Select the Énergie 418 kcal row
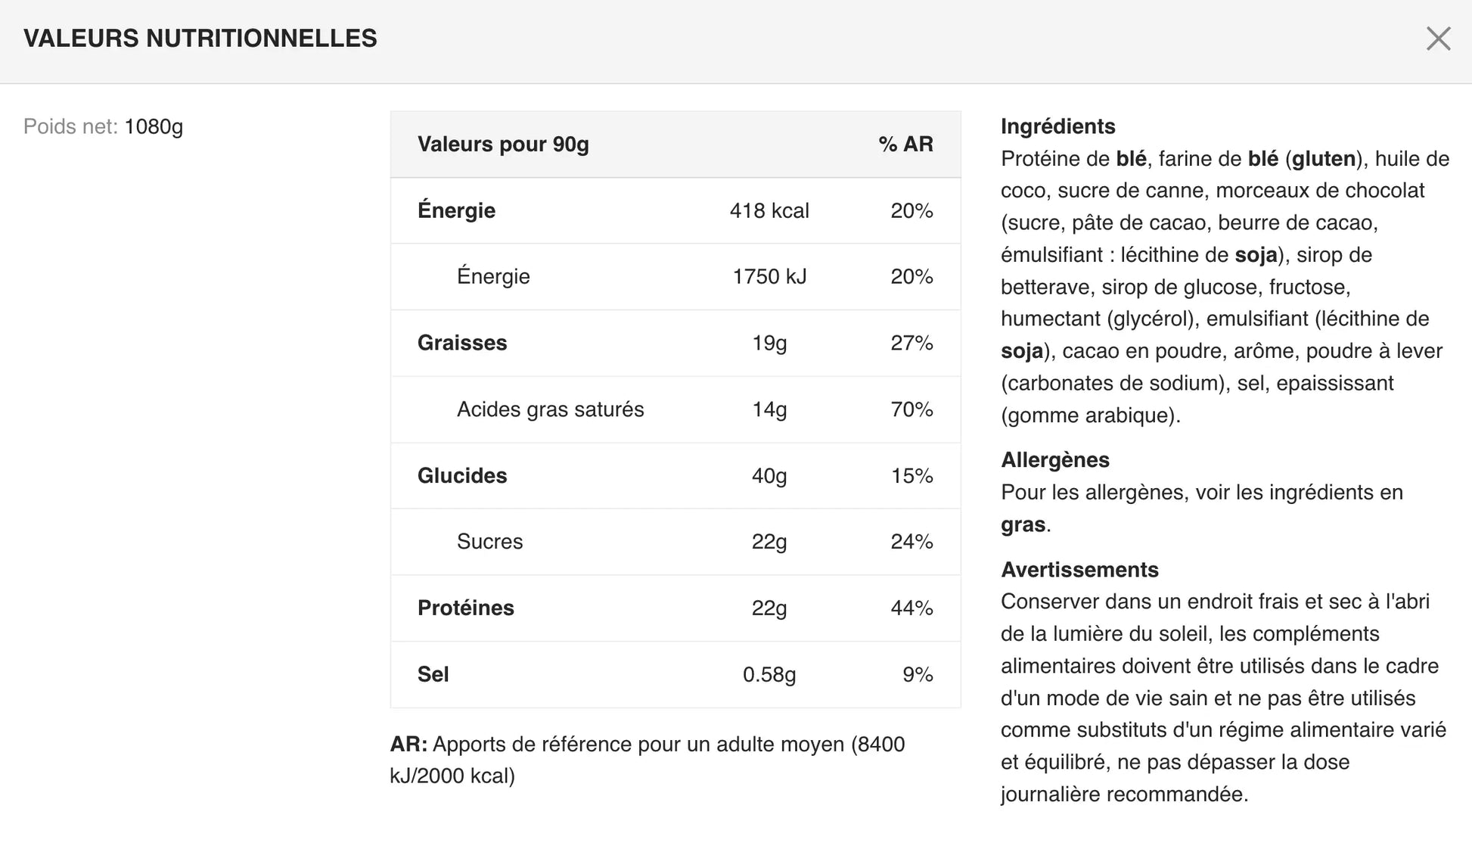This screenshot has height=846, width=1472. pyautogui.click(x=675, y=210)
